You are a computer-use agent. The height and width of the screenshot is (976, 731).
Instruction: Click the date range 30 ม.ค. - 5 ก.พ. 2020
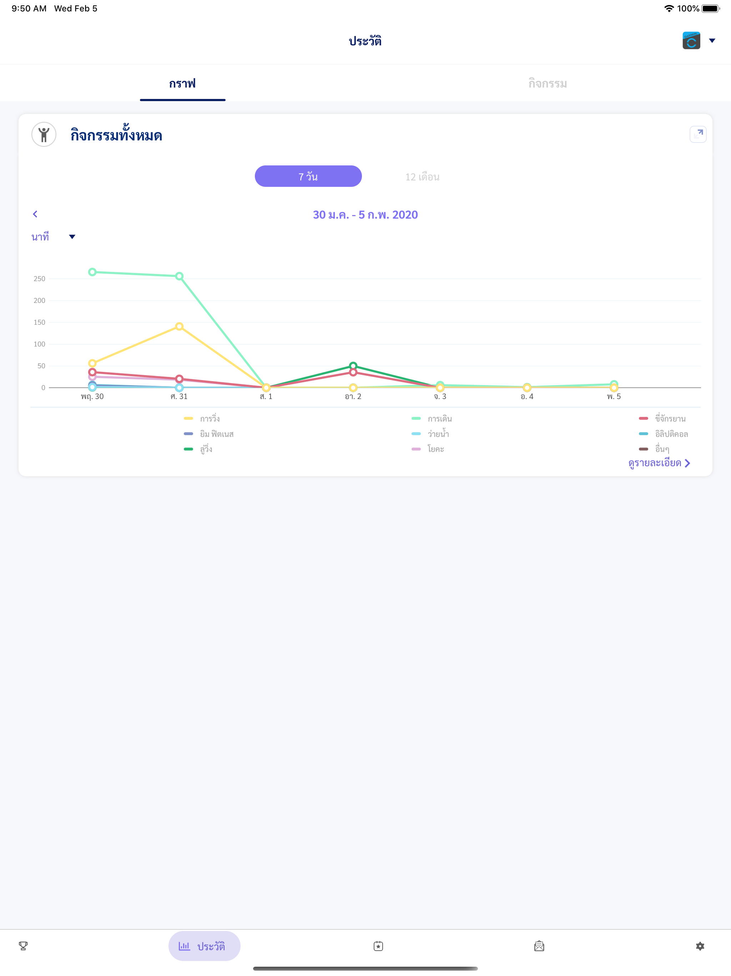365,214
